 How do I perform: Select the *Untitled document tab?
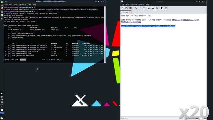pyautogui.click(x=126, y=12)
